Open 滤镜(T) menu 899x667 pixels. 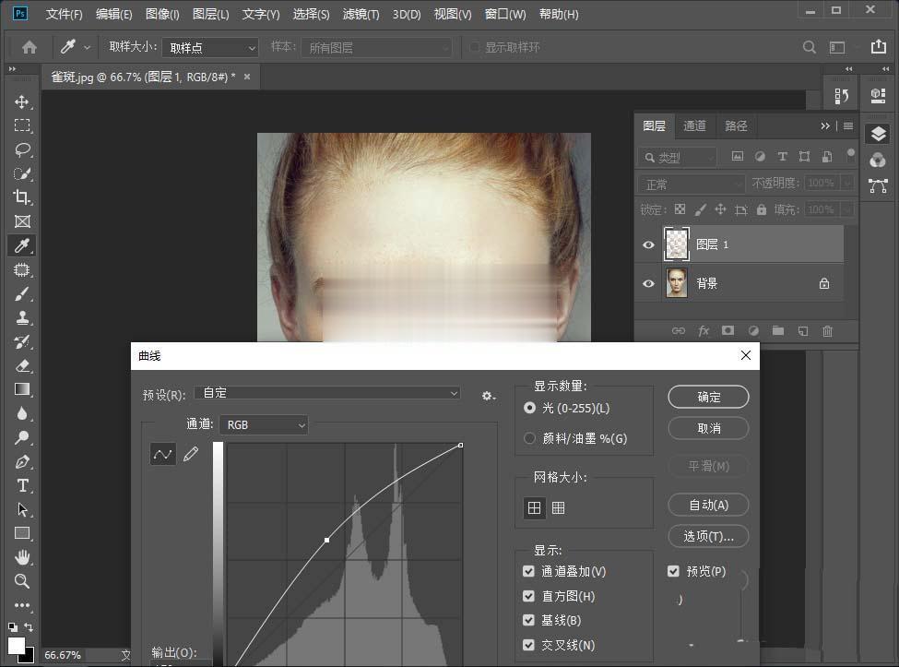point(361,14)
